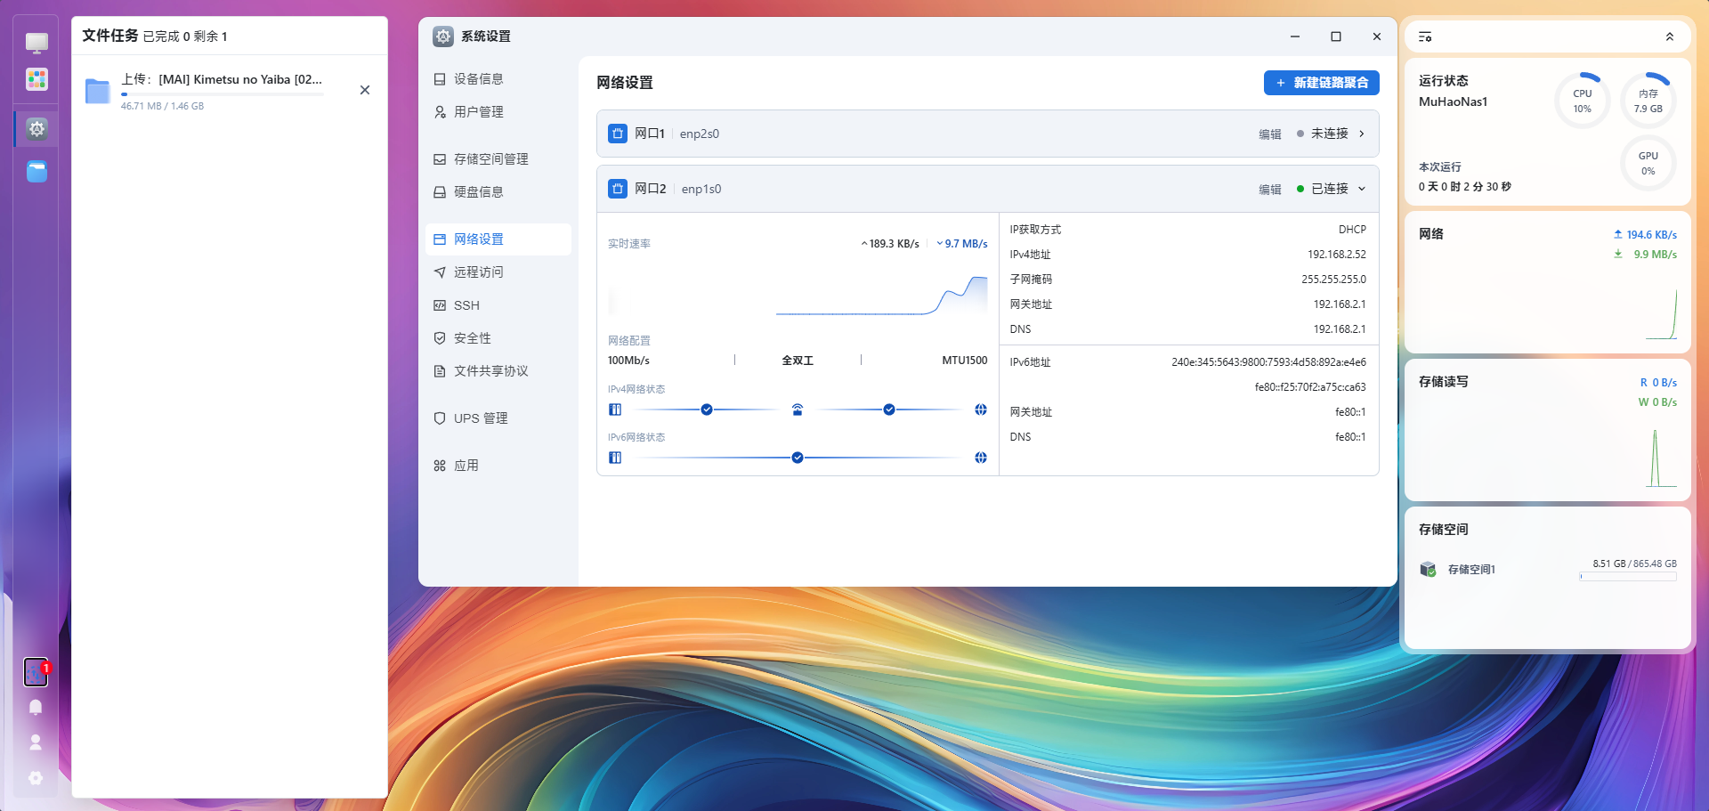Image resolution: width=1709 pixels, height=811 pixels.
Task: Click the IPv4 status NAS device icon
Action: 615,410
